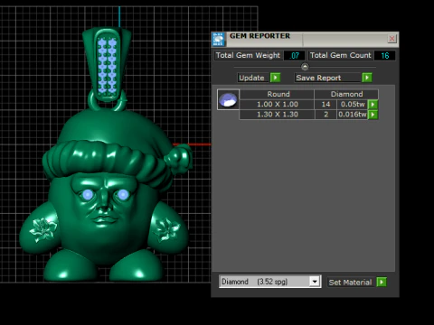Click the green arrow next to Update
The image size is (434, 325).
[276, 78]
